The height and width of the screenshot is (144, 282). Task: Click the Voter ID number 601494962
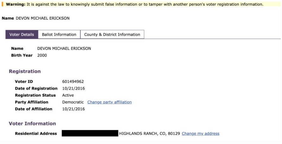tap(73, 82)
